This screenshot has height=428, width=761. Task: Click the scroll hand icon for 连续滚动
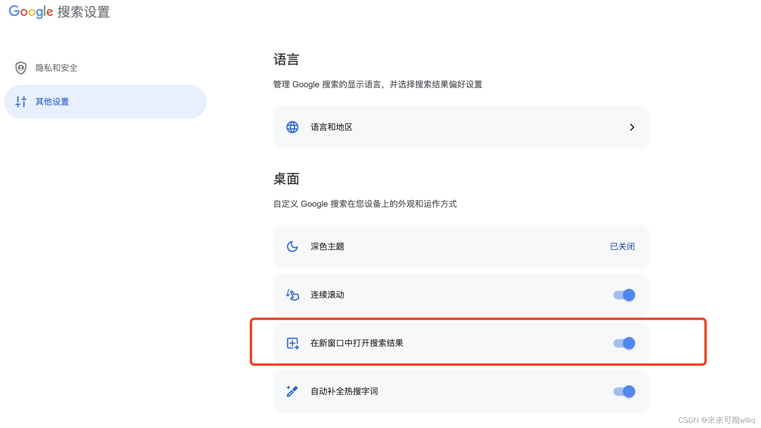(292, 295)
